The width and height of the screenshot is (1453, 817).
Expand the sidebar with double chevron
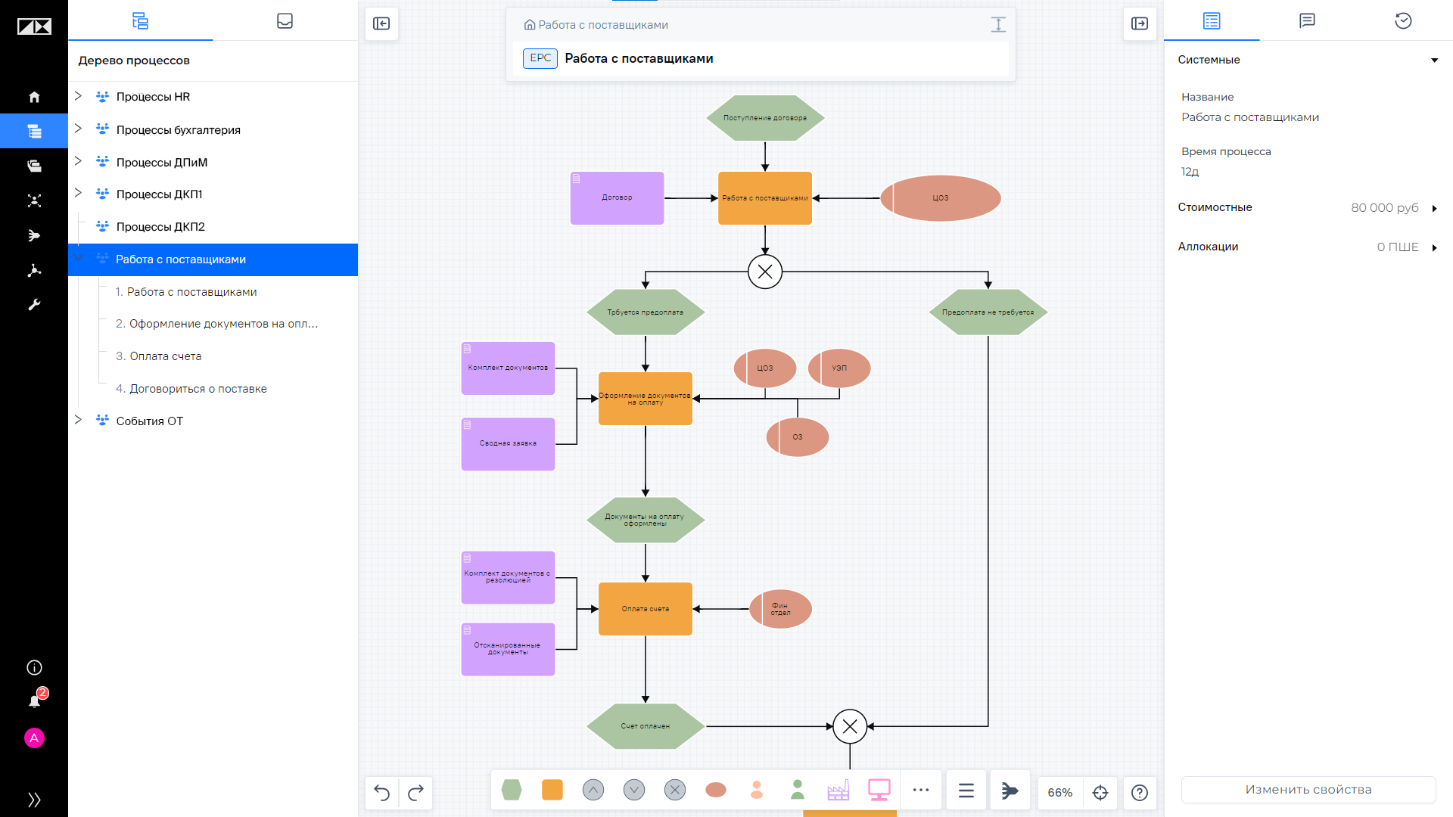[x=34, y=800]
